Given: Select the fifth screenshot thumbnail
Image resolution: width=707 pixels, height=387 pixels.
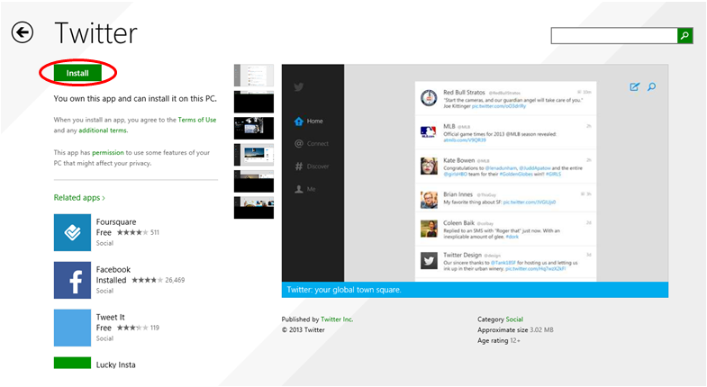Looking at the screenshot, I should coord(254,181).
